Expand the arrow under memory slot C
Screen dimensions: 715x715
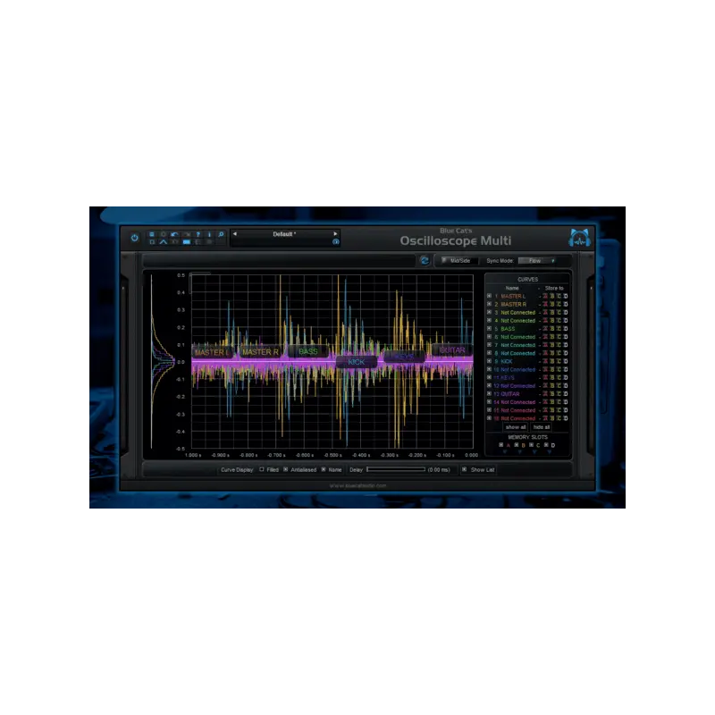[534, 451]
